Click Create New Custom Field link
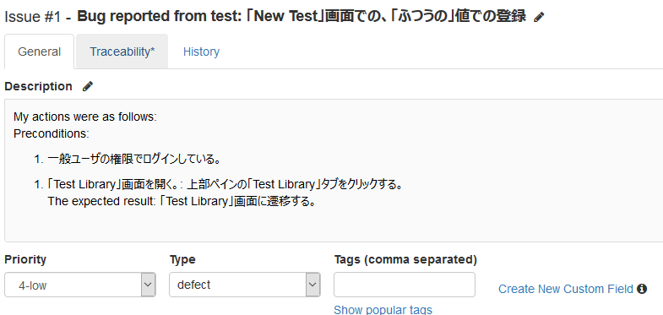The height and width of the screenshot is (315, 663). click(566, 289)
